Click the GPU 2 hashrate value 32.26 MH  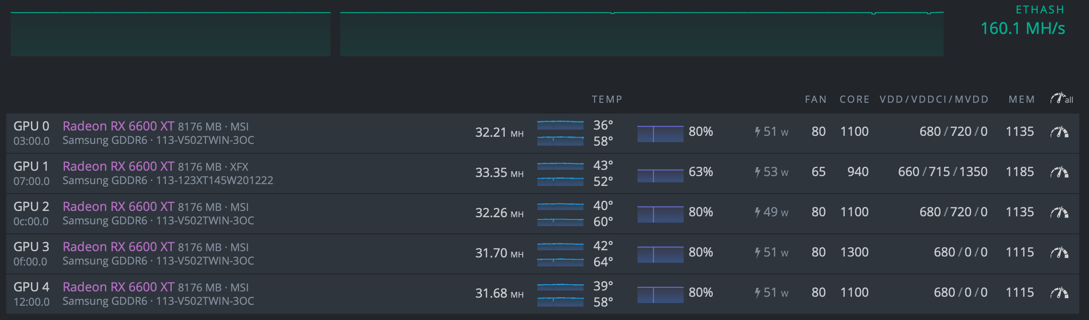499,213
